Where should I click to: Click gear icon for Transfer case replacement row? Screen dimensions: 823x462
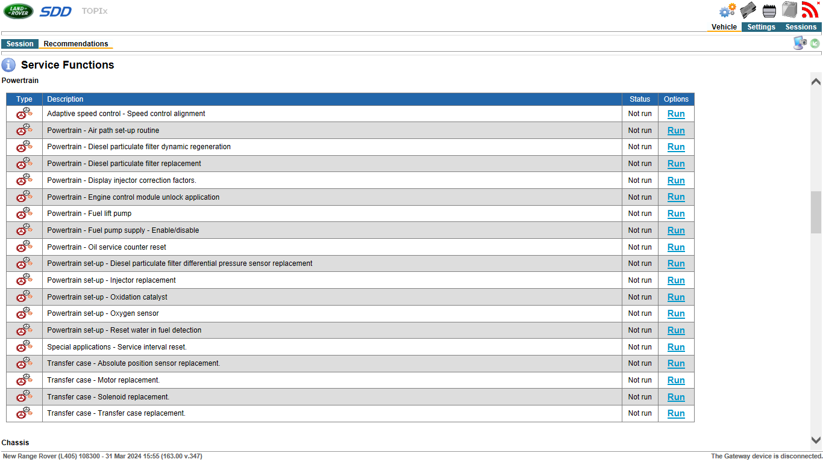coord(24,413)
